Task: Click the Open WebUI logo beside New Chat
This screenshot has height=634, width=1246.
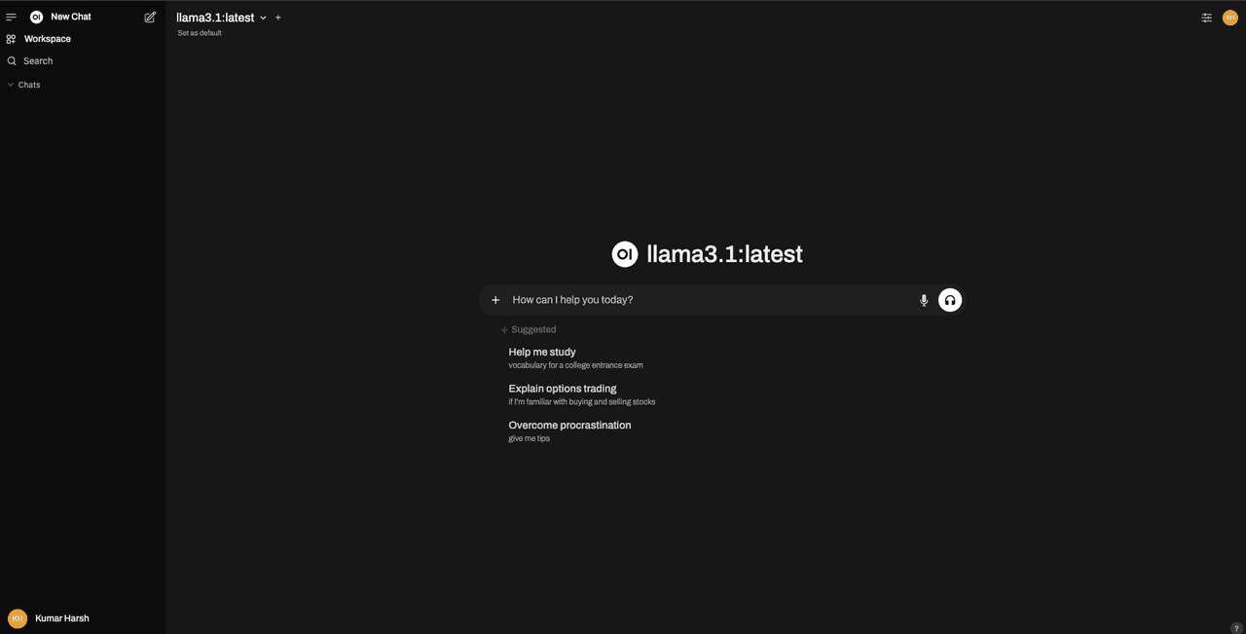Action: coord(36,17)
